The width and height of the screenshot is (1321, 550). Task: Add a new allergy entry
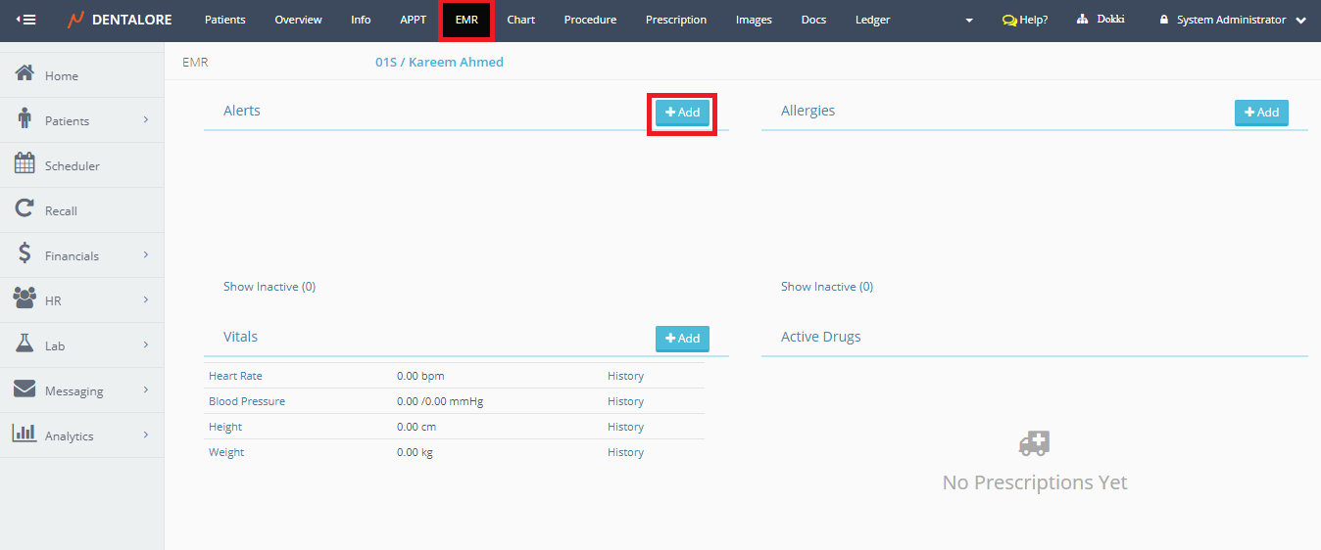click(1261, 113)
